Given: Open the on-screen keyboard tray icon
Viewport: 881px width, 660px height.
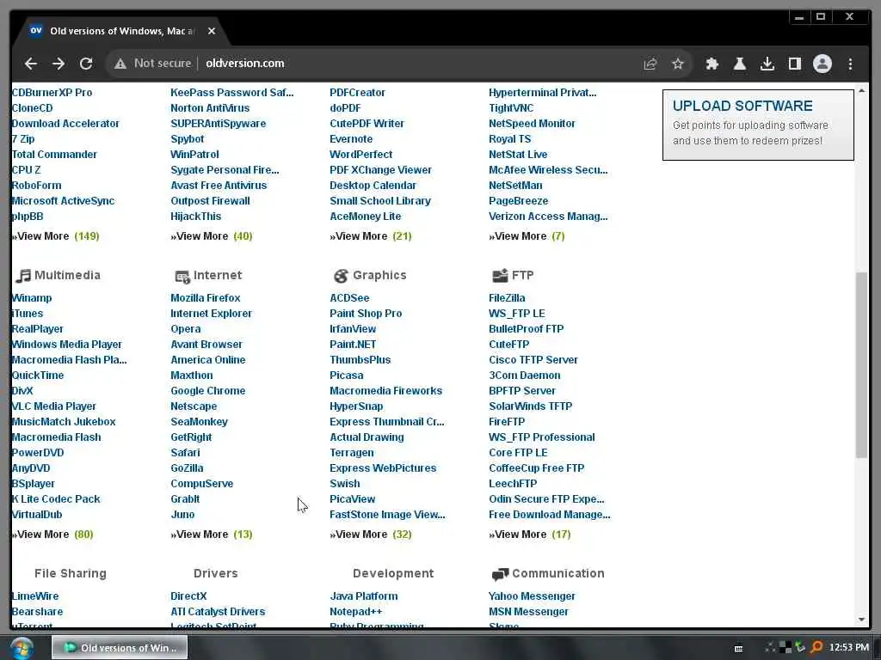Looking at the screenshot, I should coord(739,648).
